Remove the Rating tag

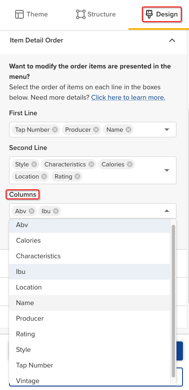click(x=77, y=176)
